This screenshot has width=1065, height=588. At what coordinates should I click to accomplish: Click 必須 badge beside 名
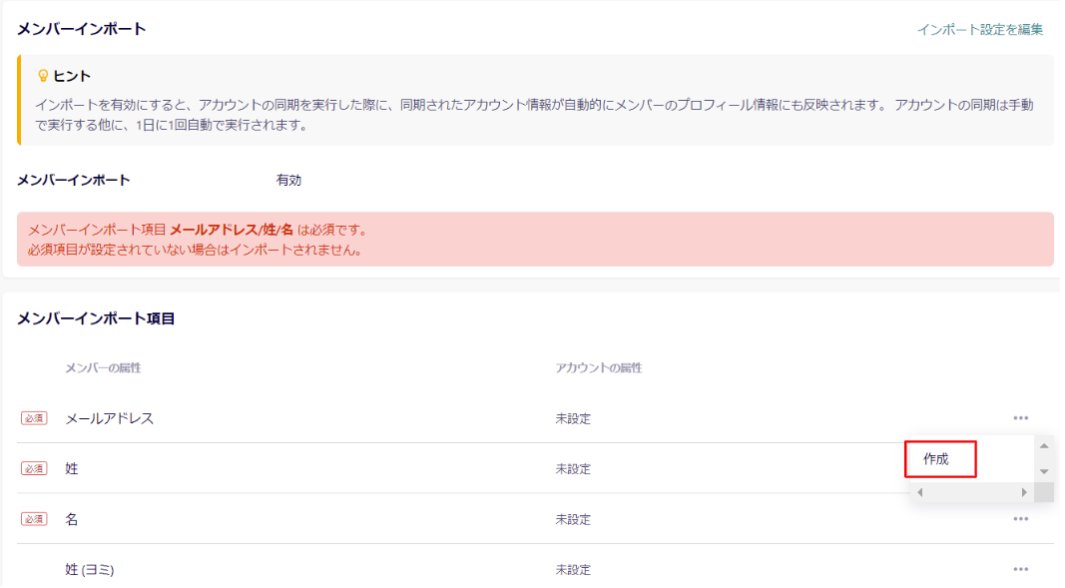pos(34,519)
